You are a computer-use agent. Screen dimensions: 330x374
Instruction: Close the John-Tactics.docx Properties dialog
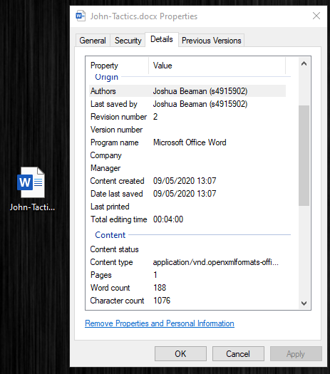point(316,16)
